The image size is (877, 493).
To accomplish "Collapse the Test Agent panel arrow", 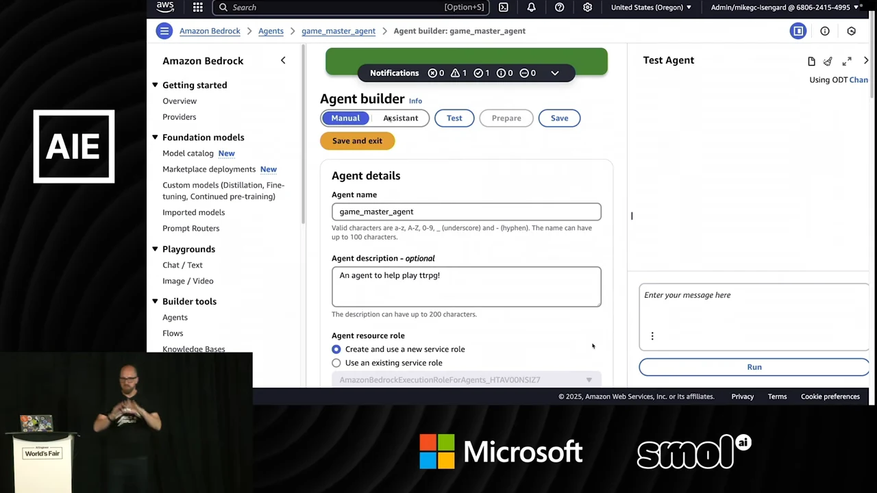I will pos(866,61).
